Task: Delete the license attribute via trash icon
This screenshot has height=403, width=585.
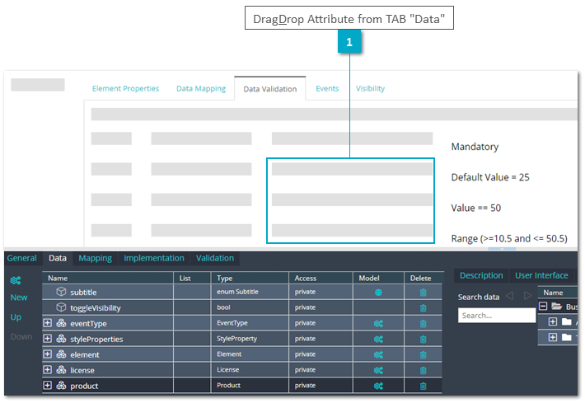Action: point(423,371)
